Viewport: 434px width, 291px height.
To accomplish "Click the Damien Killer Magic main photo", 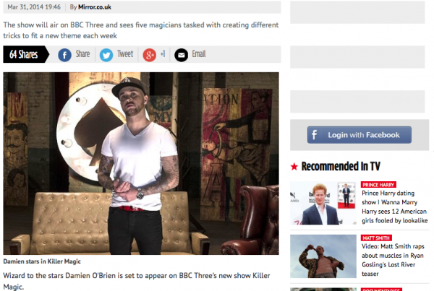I will tap(141, 164).
